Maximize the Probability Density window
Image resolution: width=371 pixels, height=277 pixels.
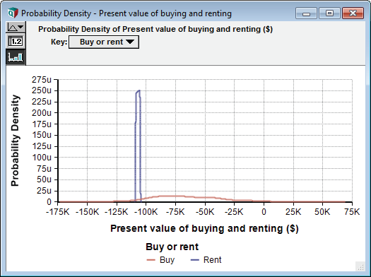coord(329,13)
